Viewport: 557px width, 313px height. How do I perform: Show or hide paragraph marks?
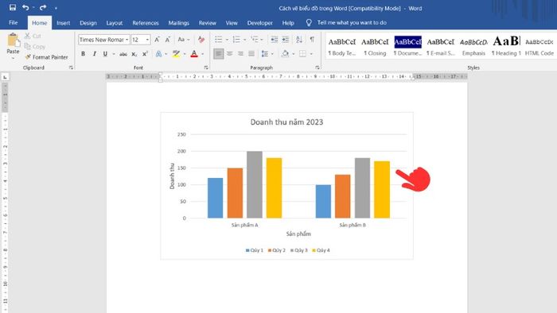pos(312,40)
